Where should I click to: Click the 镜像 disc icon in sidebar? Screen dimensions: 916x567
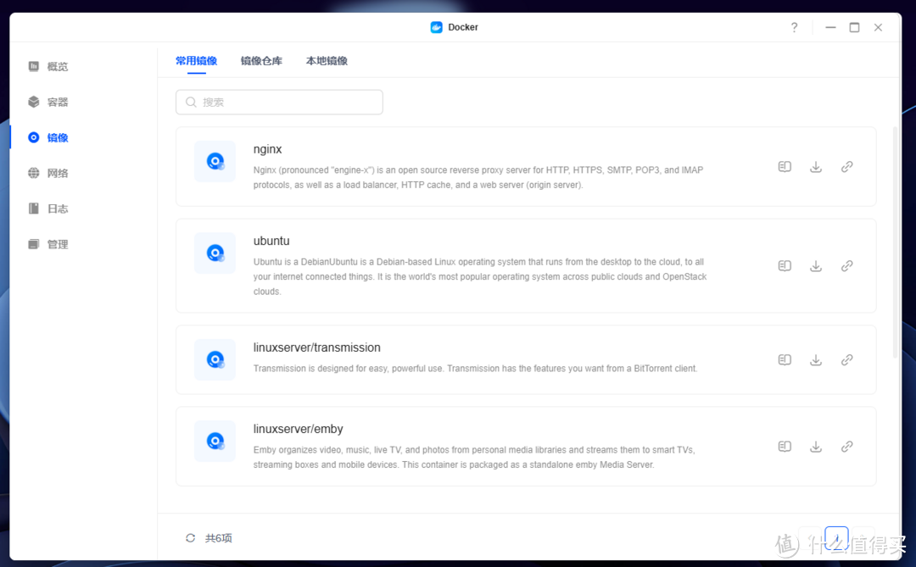click(34, 138)
